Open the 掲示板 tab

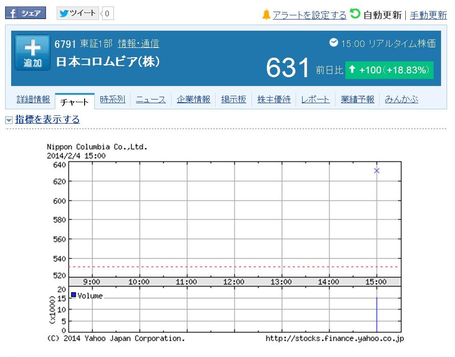coord(234,99)
